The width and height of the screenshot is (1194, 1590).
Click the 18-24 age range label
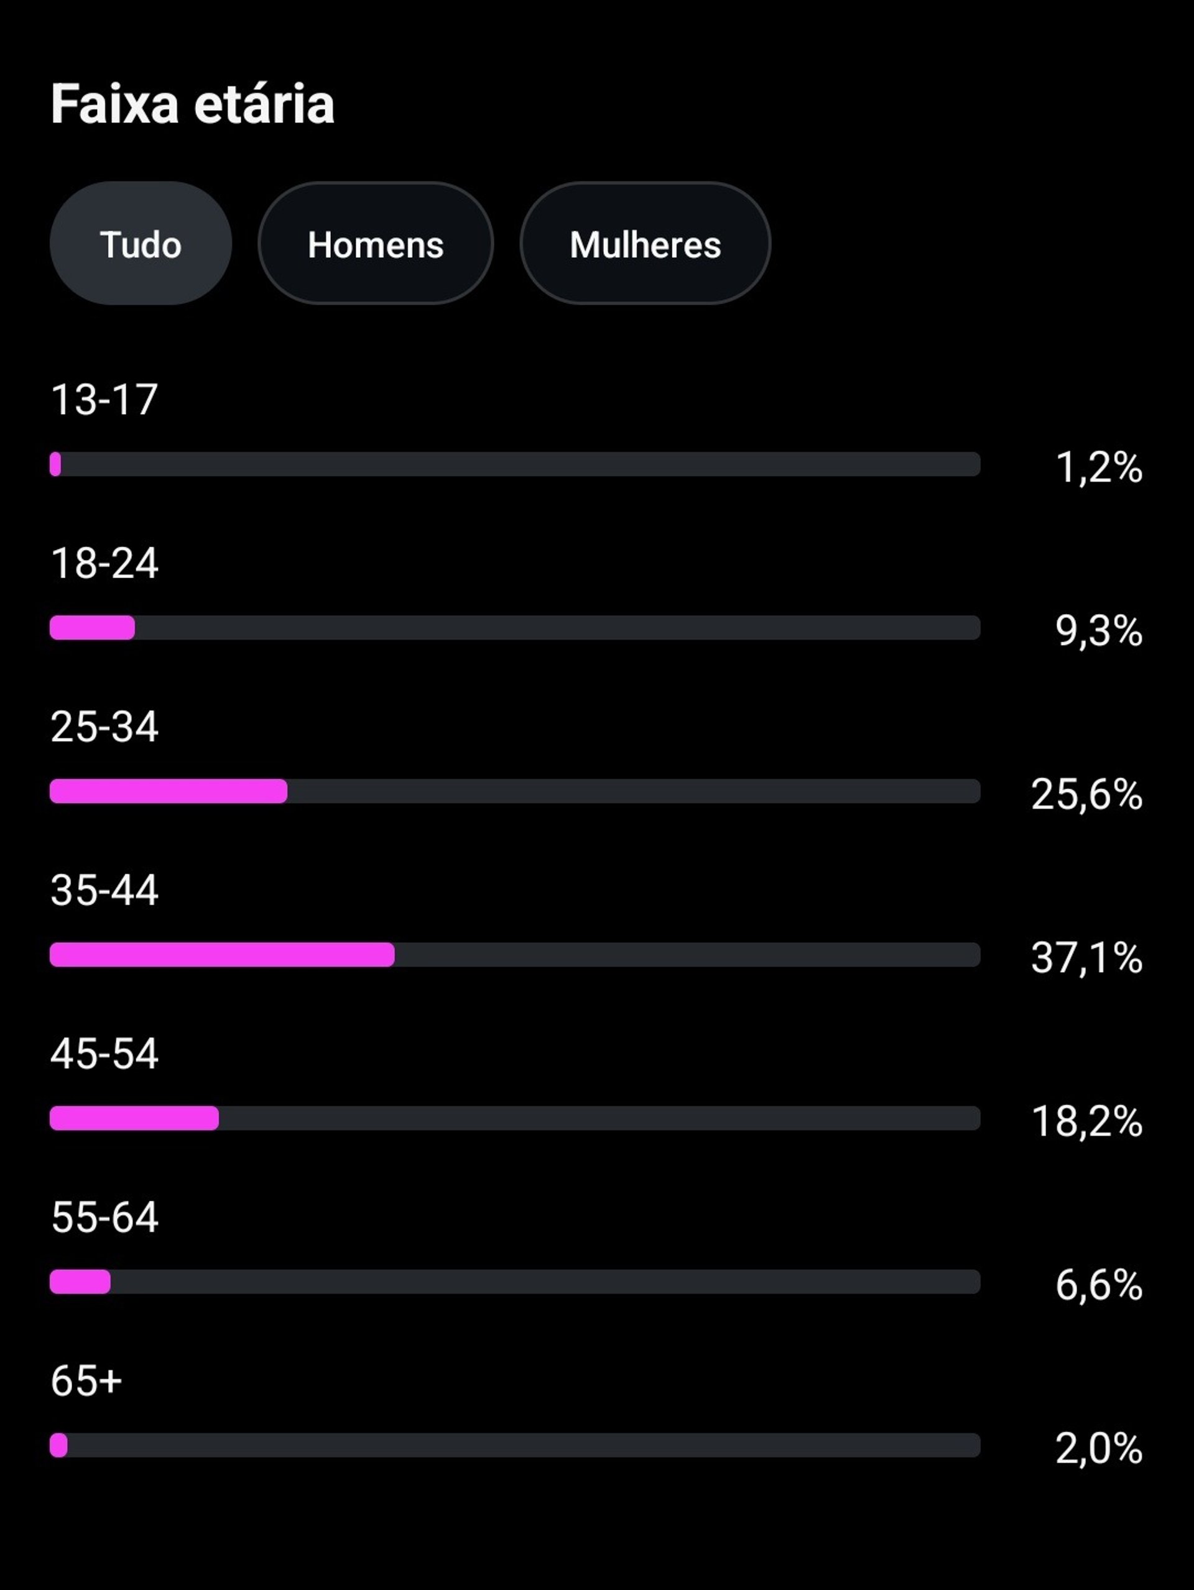[x=104, y=563]
